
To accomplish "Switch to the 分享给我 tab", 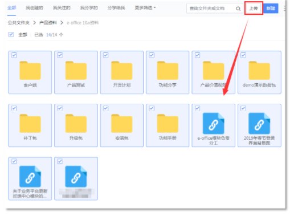I will [x=116, y=8].
